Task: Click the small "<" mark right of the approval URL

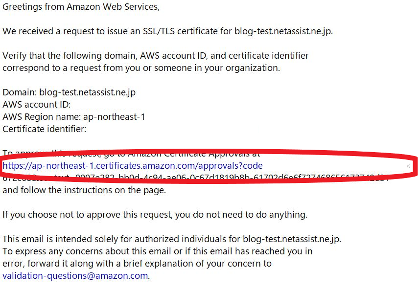Action: point(408,166)
